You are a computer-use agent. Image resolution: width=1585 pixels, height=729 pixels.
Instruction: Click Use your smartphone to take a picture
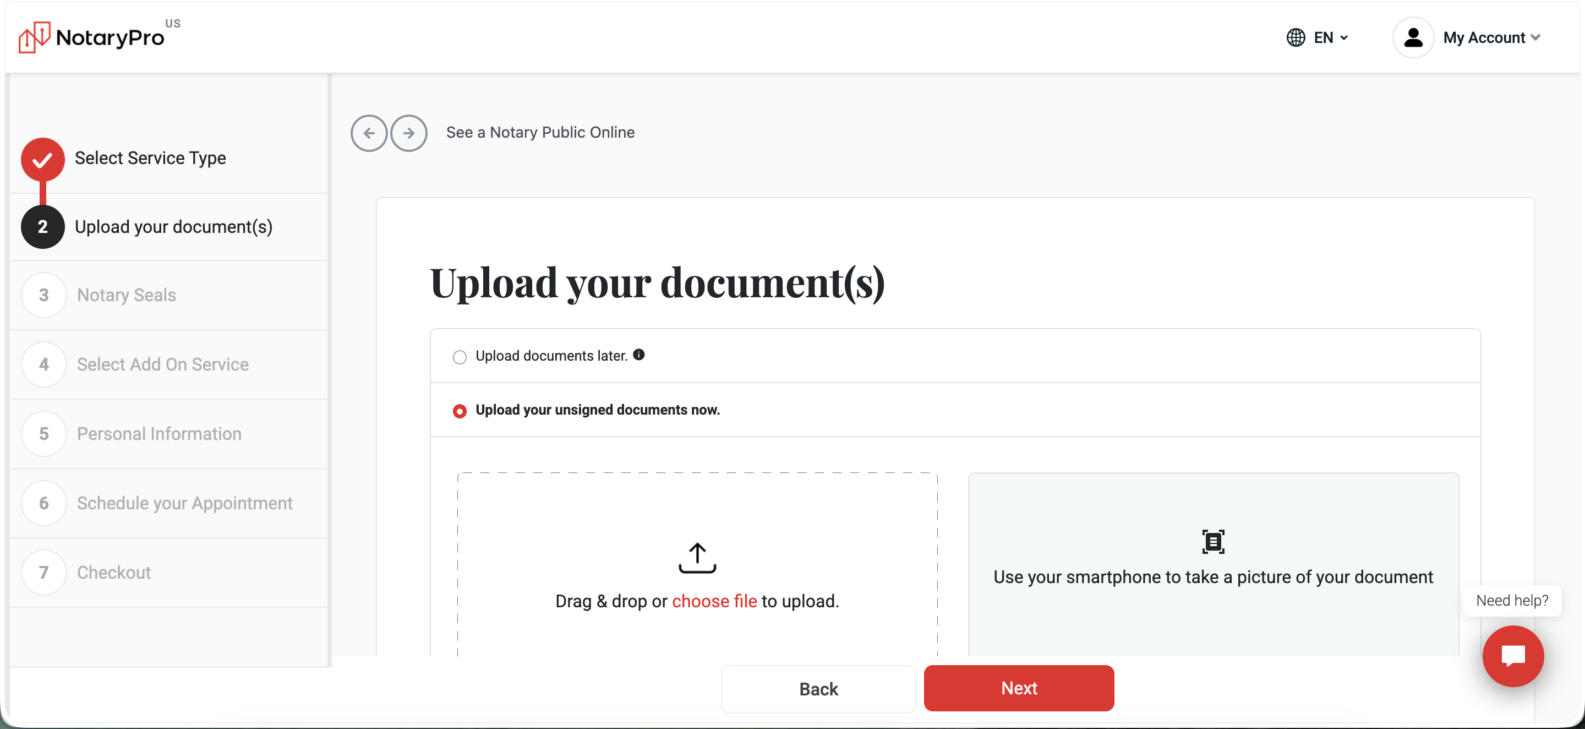1213,577
